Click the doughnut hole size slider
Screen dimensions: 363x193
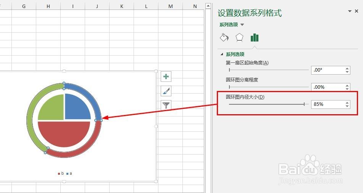pos(269,104)
